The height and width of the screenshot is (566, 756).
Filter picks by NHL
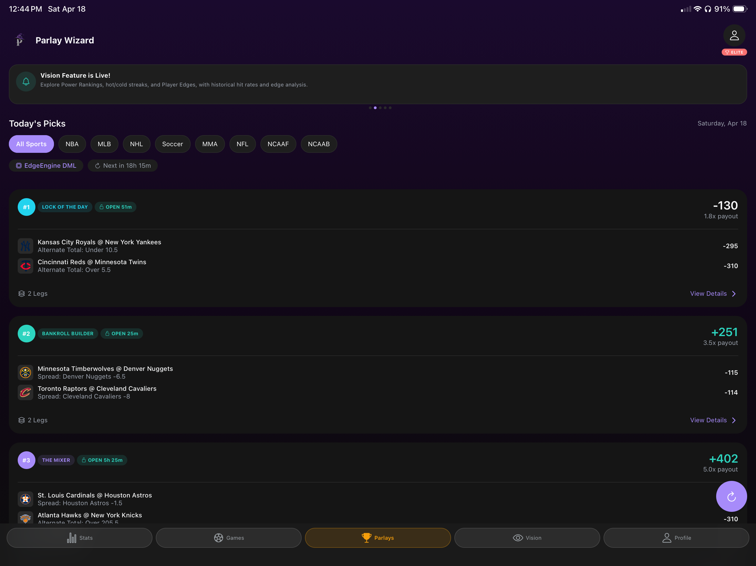tap(136, 144)
